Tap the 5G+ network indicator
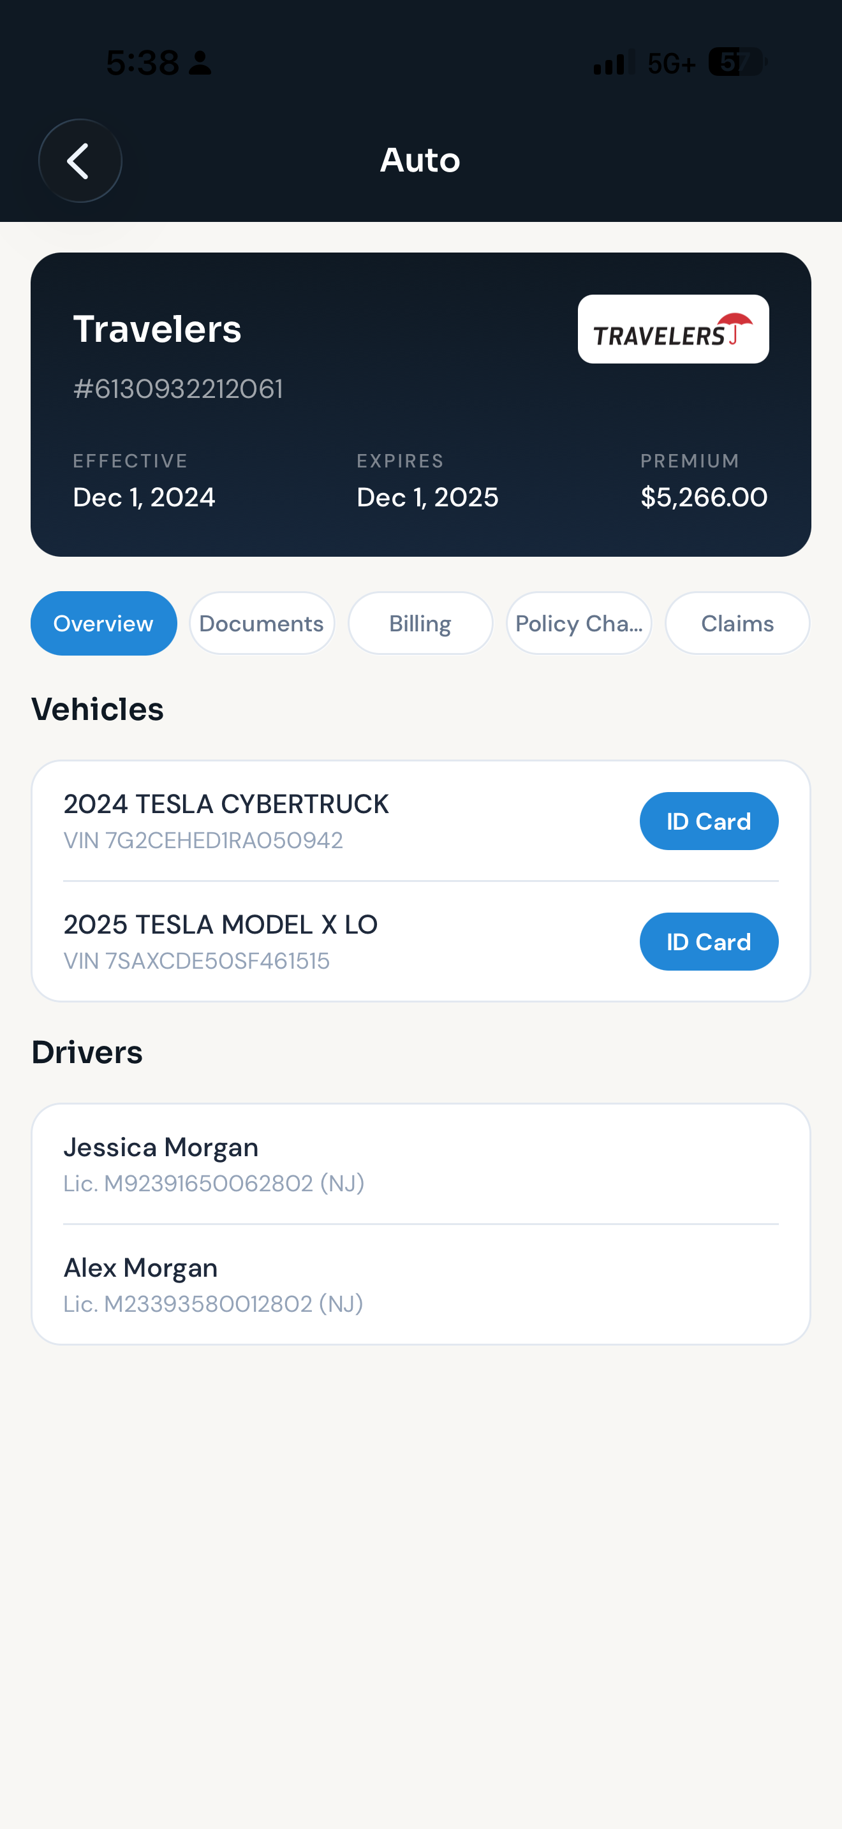Screen dimensions: 842x1829 671,63
